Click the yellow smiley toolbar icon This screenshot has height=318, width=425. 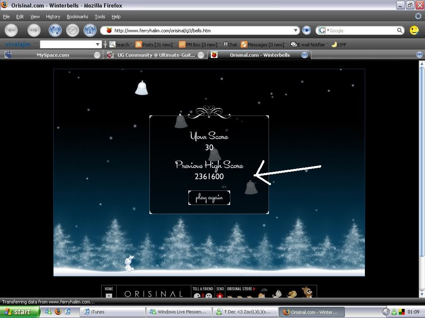pos(414,30)
